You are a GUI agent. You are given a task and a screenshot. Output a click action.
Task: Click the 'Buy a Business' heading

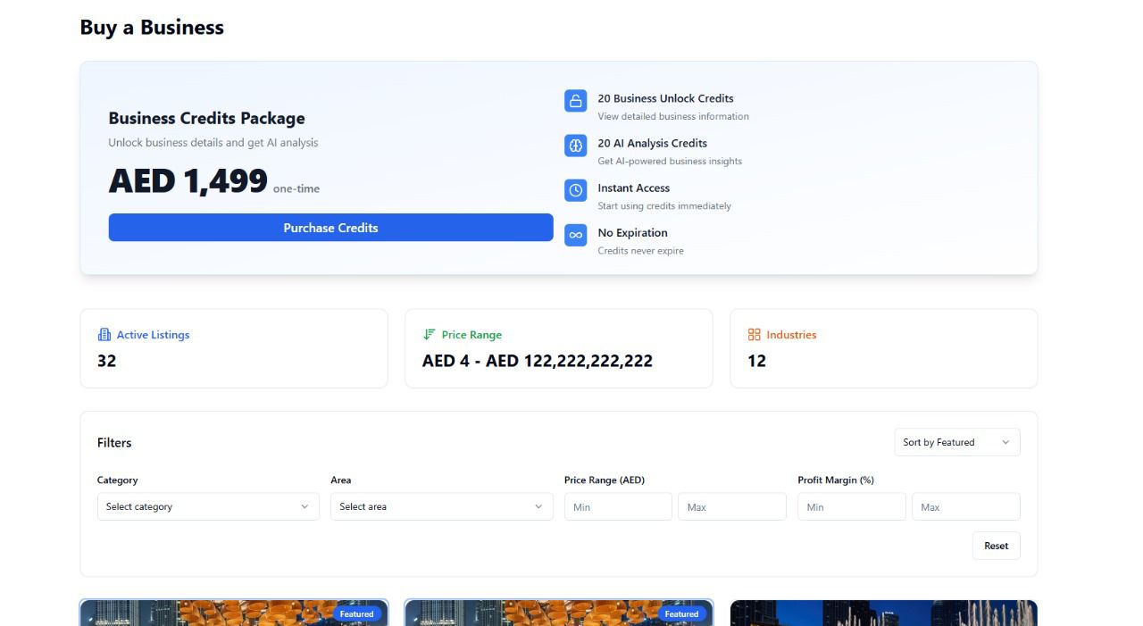point(152,28)
